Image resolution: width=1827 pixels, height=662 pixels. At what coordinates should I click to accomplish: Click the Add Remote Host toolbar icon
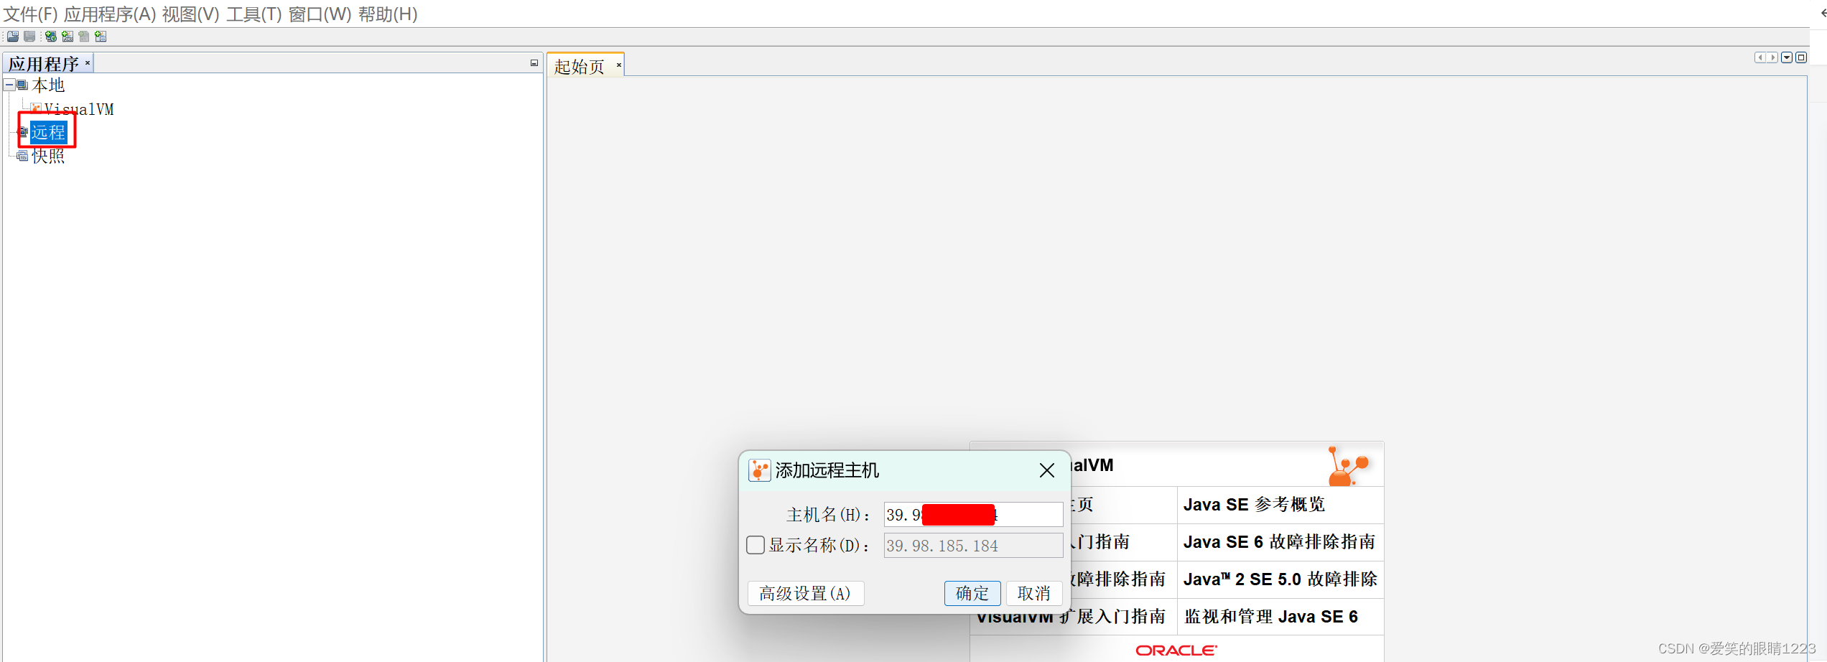(51, 37)
